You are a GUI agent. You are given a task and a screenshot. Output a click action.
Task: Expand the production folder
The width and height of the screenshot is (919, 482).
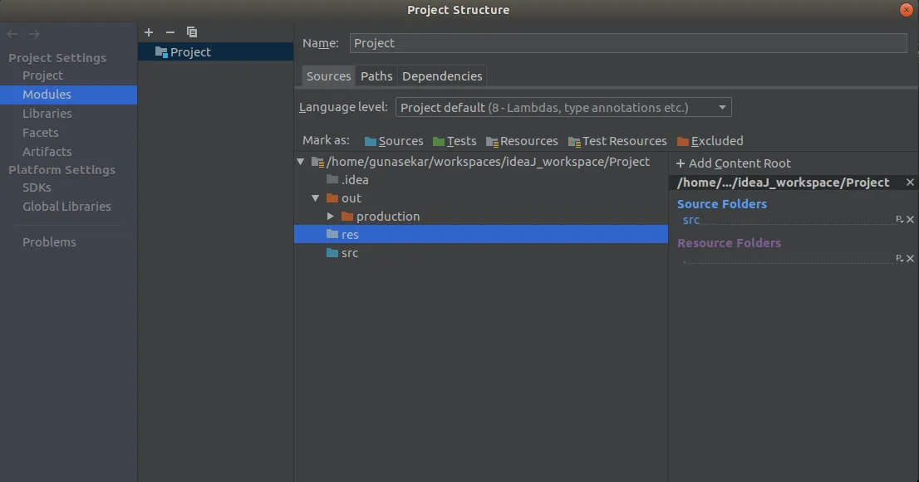click(331, 217)
